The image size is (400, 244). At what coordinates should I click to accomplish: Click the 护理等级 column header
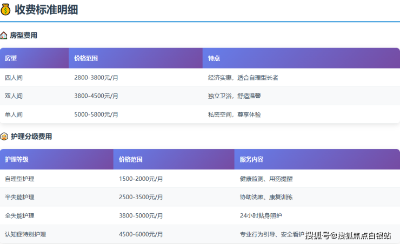(x=17, y=160)
